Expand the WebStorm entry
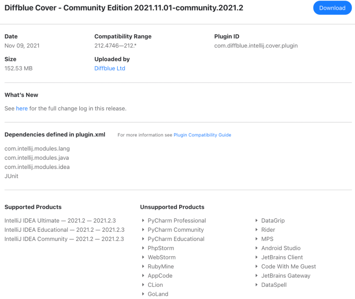 pos(159,257)
